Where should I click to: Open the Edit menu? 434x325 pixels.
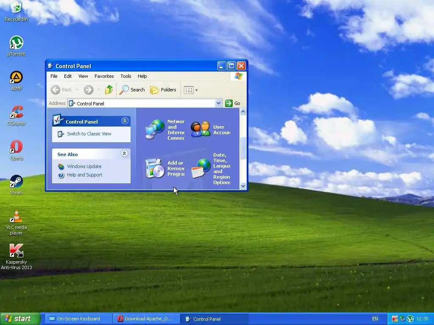[x=68, y=76]
